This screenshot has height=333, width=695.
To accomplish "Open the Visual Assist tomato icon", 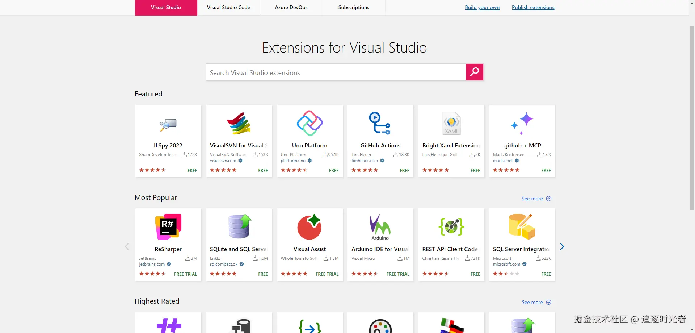I will (309, 227).
